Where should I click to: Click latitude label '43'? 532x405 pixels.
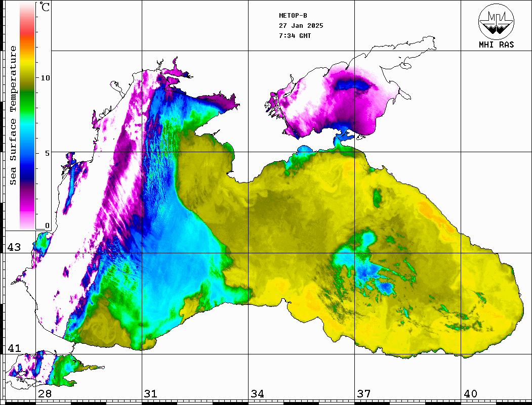(x=14, y=247)
